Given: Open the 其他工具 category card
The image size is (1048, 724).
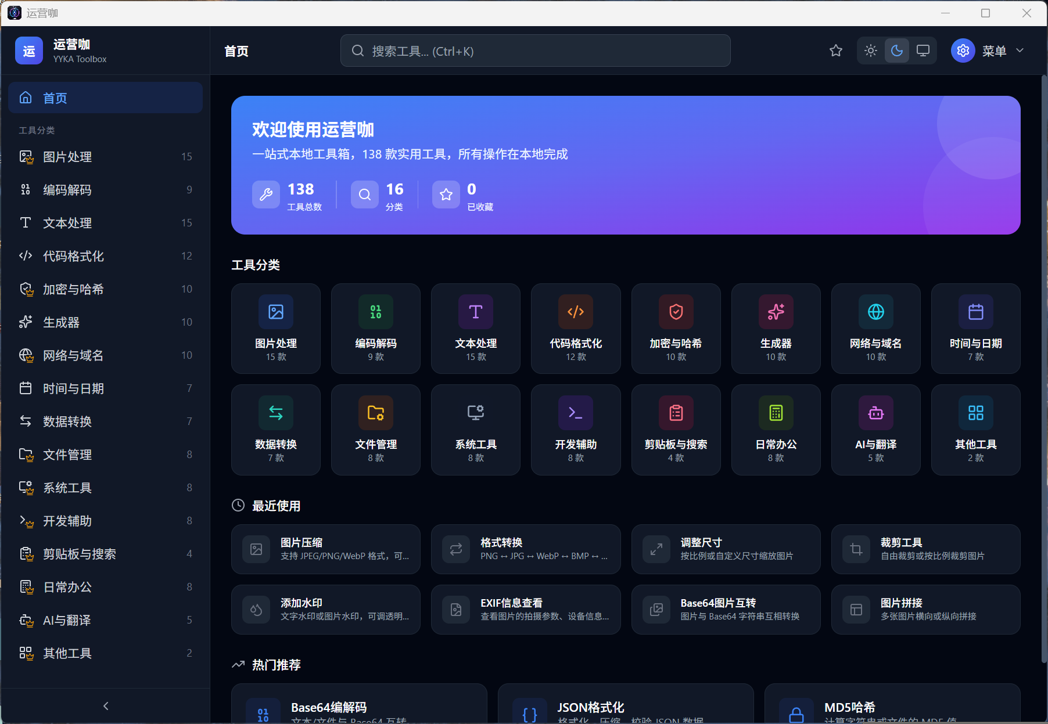Looking at the screenshot, I should 976,430.
